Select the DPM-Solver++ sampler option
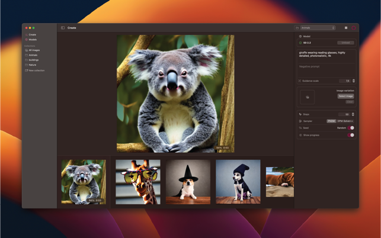381x238 pixels. pyautogui.click(x=345, y=121)
